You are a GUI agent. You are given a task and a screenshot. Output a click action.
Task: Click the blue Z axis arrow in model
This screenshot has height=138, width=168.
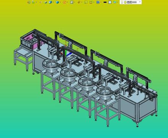(x=69, y=54)
